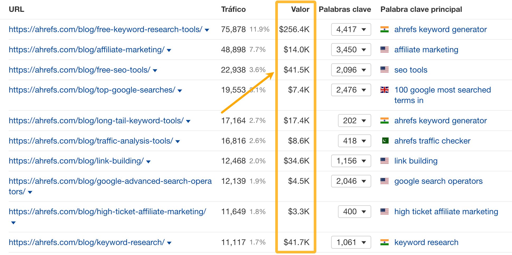Viewport: 512px width, 255px height.
Task: Sort the table by the Tráfico column
Action: pos(233,9)
